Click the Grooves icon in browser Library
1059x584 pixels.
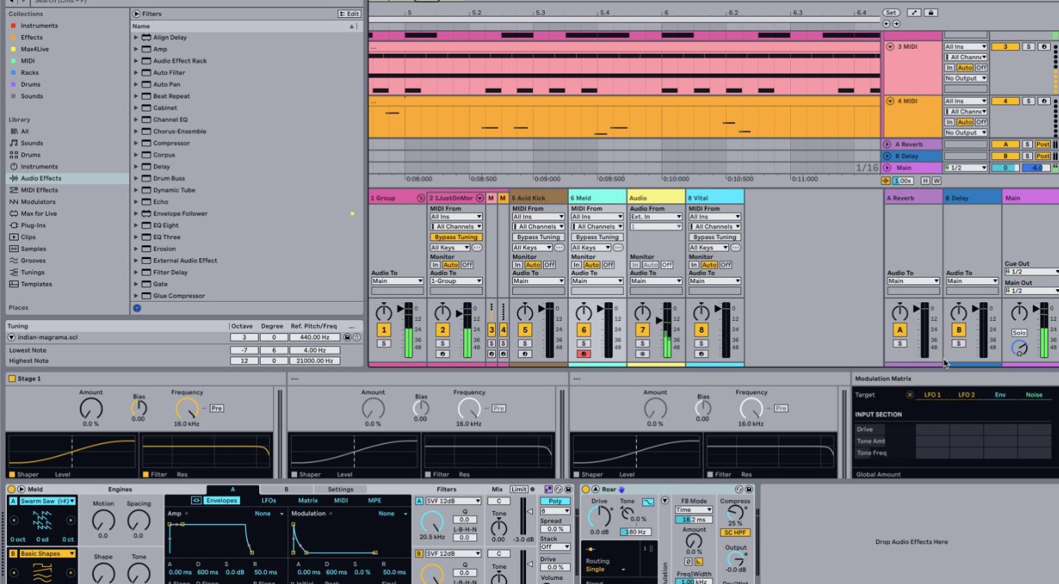14,260
